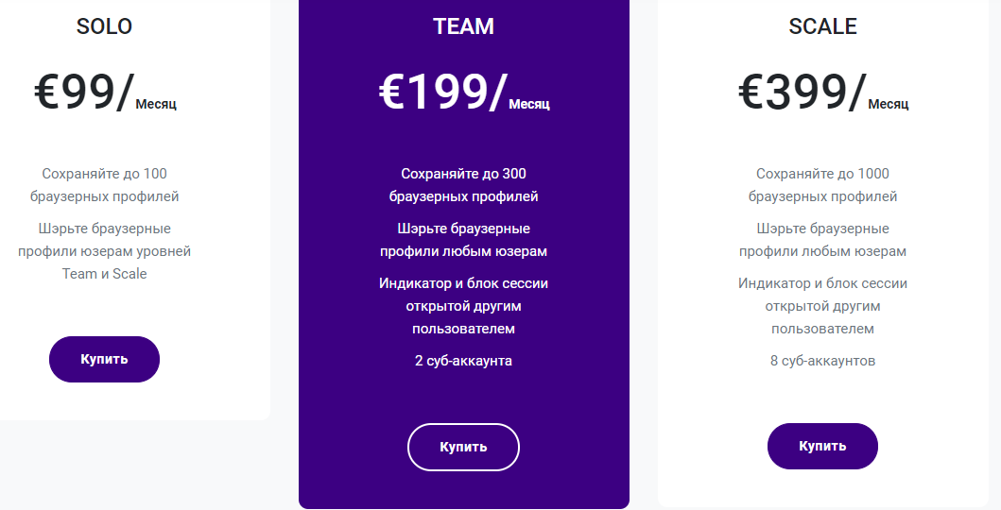Click the 'Сохраняйте до 300' feature text
1001x510 pixels.
pyautogui.click(x=463, y=174)
